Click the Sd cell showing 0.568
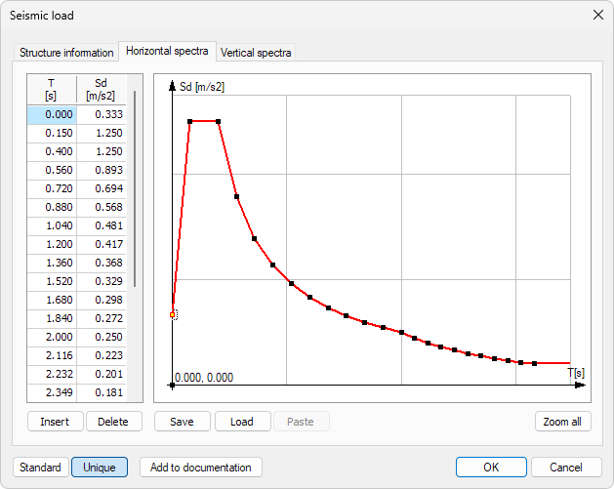 (x=102, y=207)
